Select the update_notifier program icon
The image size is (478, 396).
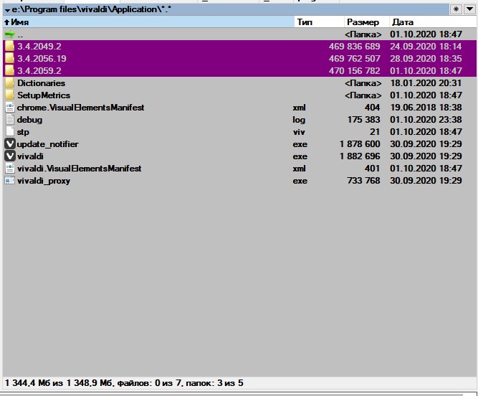click(x=9, y=144)
